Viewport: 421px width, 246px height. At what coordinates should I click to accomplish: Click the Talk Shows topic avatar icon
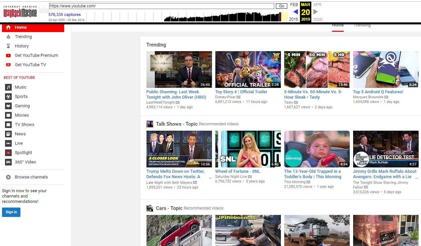pos(150,124)
